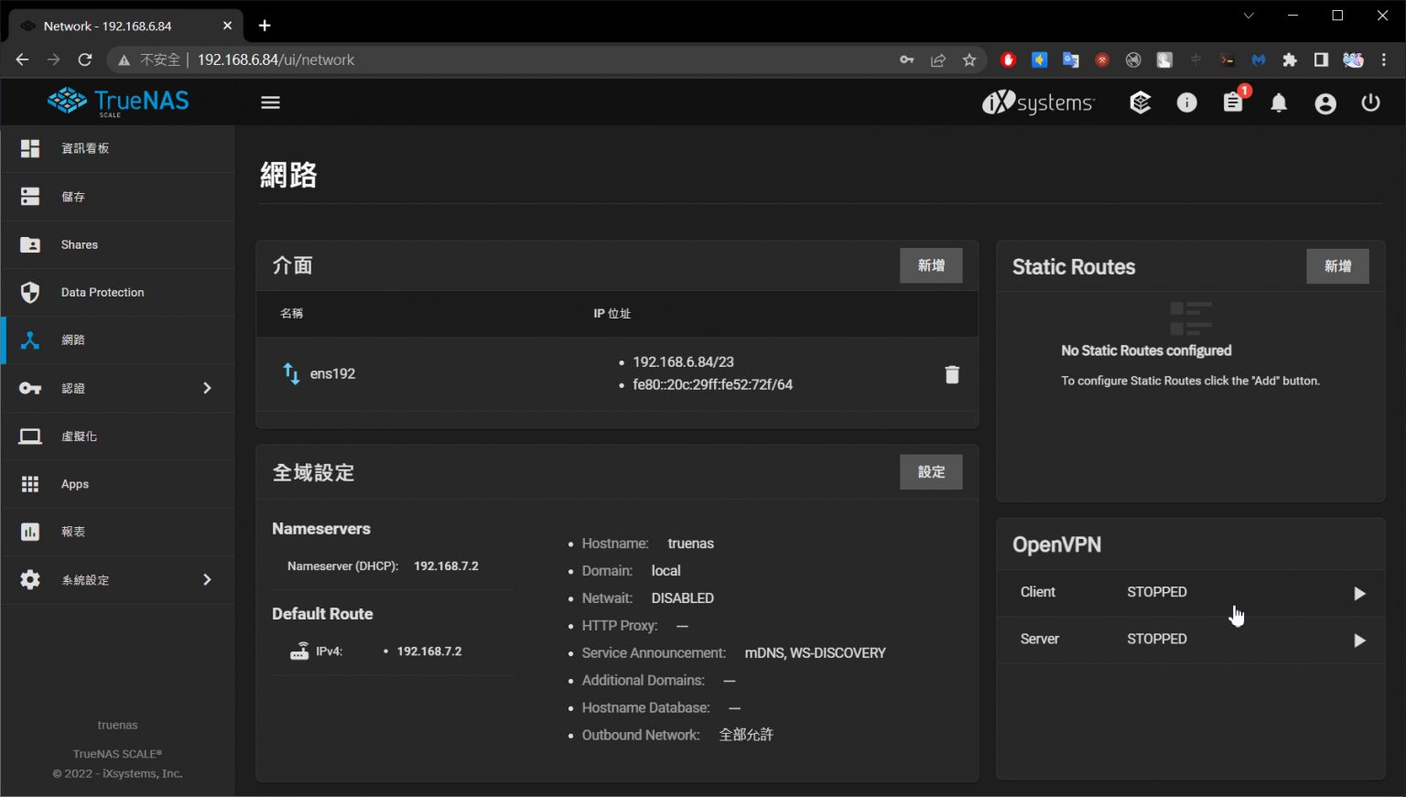Open the jobs clipboard icon with badge

tap(1233, 102)
